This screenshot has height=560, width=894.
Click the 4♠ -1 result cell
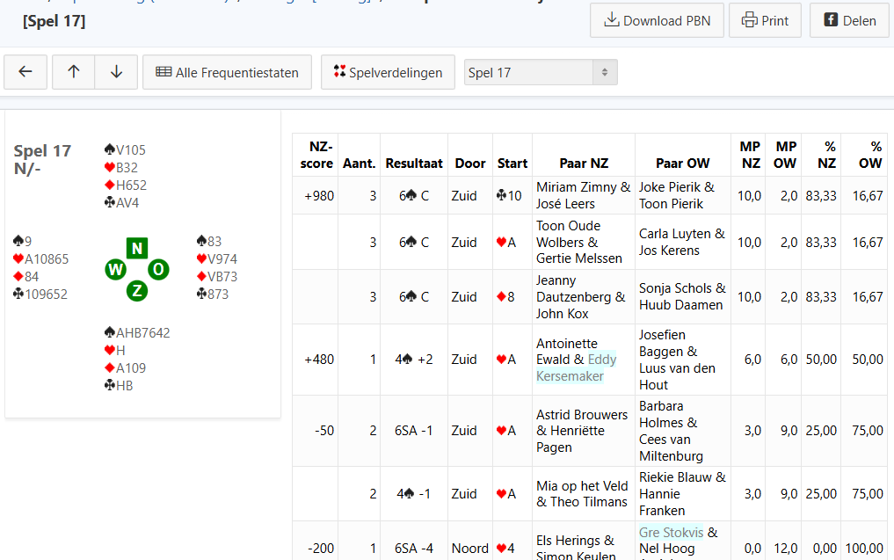point(414,494)
